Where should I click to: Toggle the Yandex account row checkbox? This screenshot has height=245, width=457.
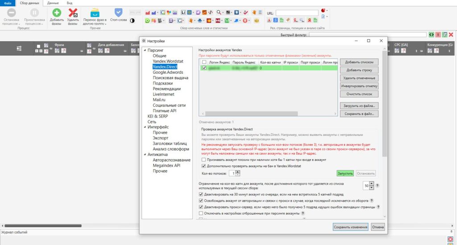coord(204,68)
